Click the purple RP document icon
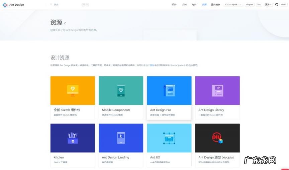 217,91
